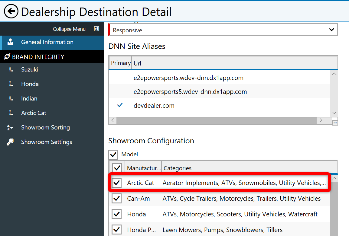Click the Collapse Menu label
Viewport: 349px width, 236px height.
[x=69, y=29]
